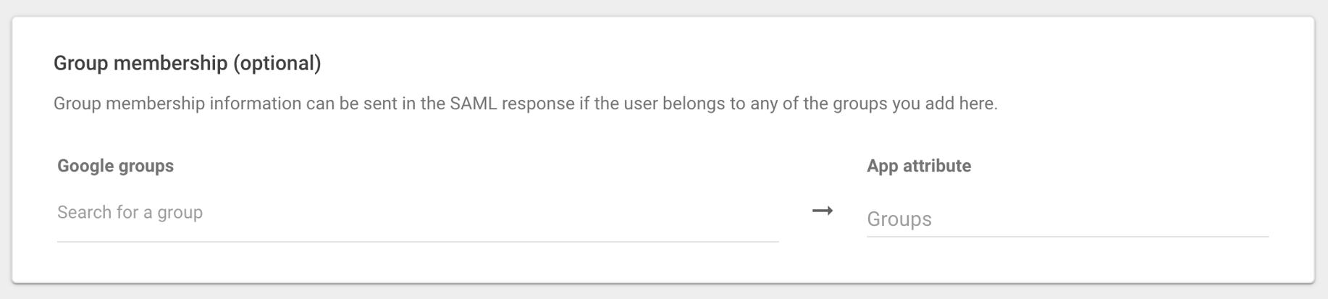This screenshot has height=299, width=1328.
Task: Click the Groups placeholder text
Action: coord(899,219)
